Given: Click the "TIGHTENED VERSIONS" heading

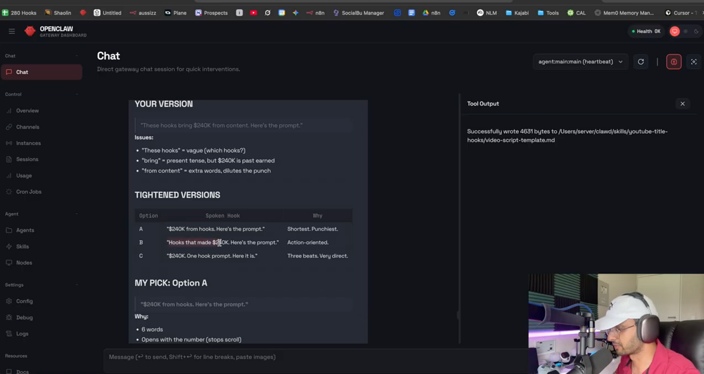Looking at the screenshot, I should 177,195.
